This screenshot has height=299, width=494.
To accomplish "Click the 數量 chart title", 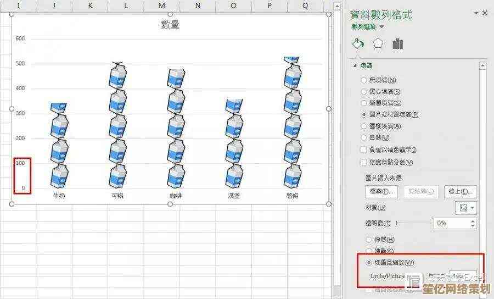I will tap(170, 25).
